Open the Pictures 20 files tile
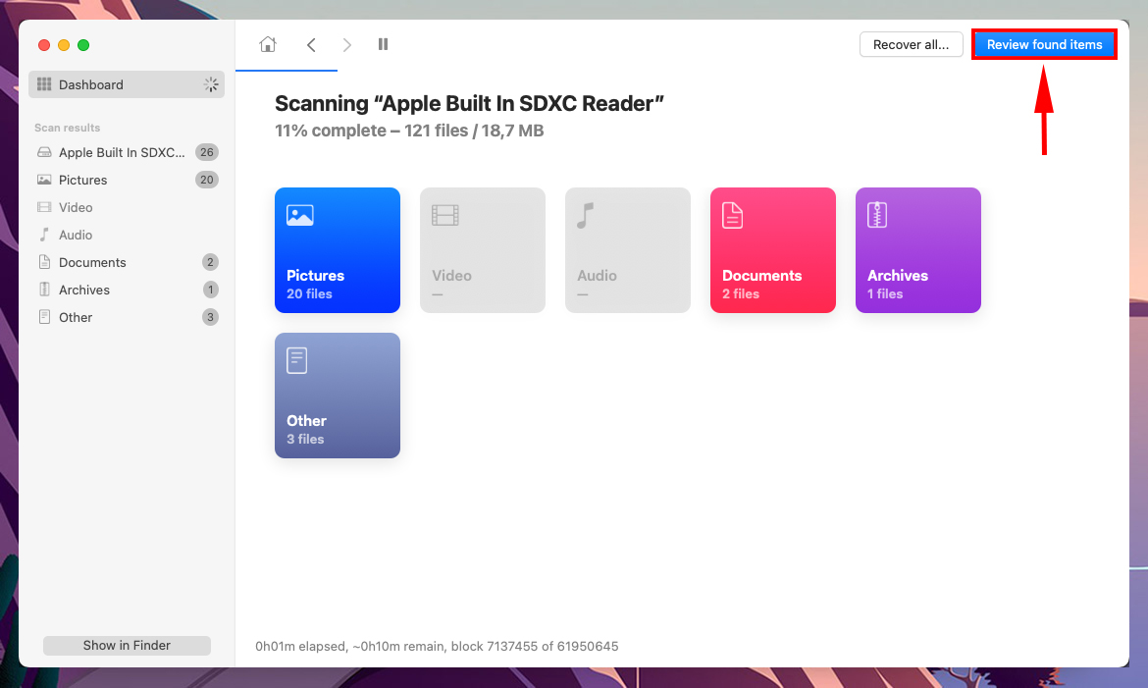Screen dimensions: 1148x688 (338, 250)
